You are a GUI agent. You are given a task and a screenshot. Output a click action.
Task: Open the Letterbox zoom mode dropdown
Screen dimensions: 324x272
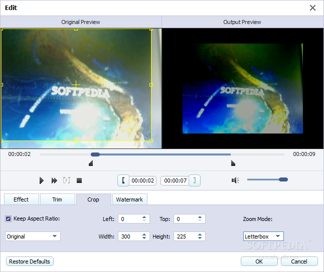tap(263, 236)
